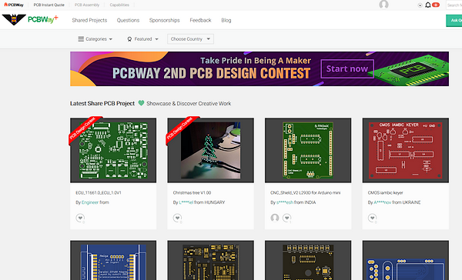Click user avatar under the CNC_Shield_V2 card
Viewport: 462px width, 280px height.
(x=275, y=218)
